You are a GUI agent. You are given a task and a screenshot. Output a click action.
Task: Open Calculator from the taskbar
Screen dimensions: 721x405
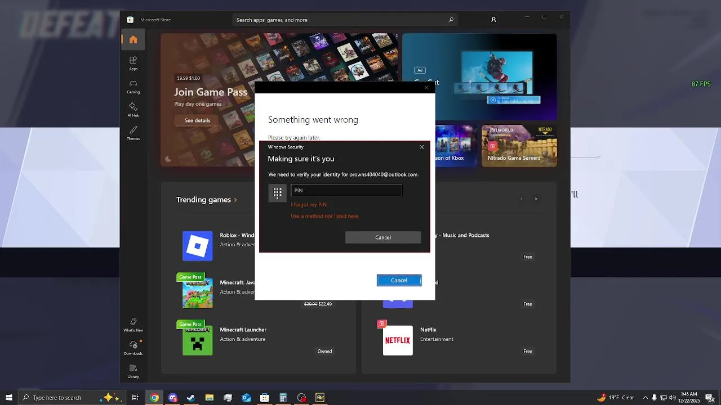click(x=283, y=398)
